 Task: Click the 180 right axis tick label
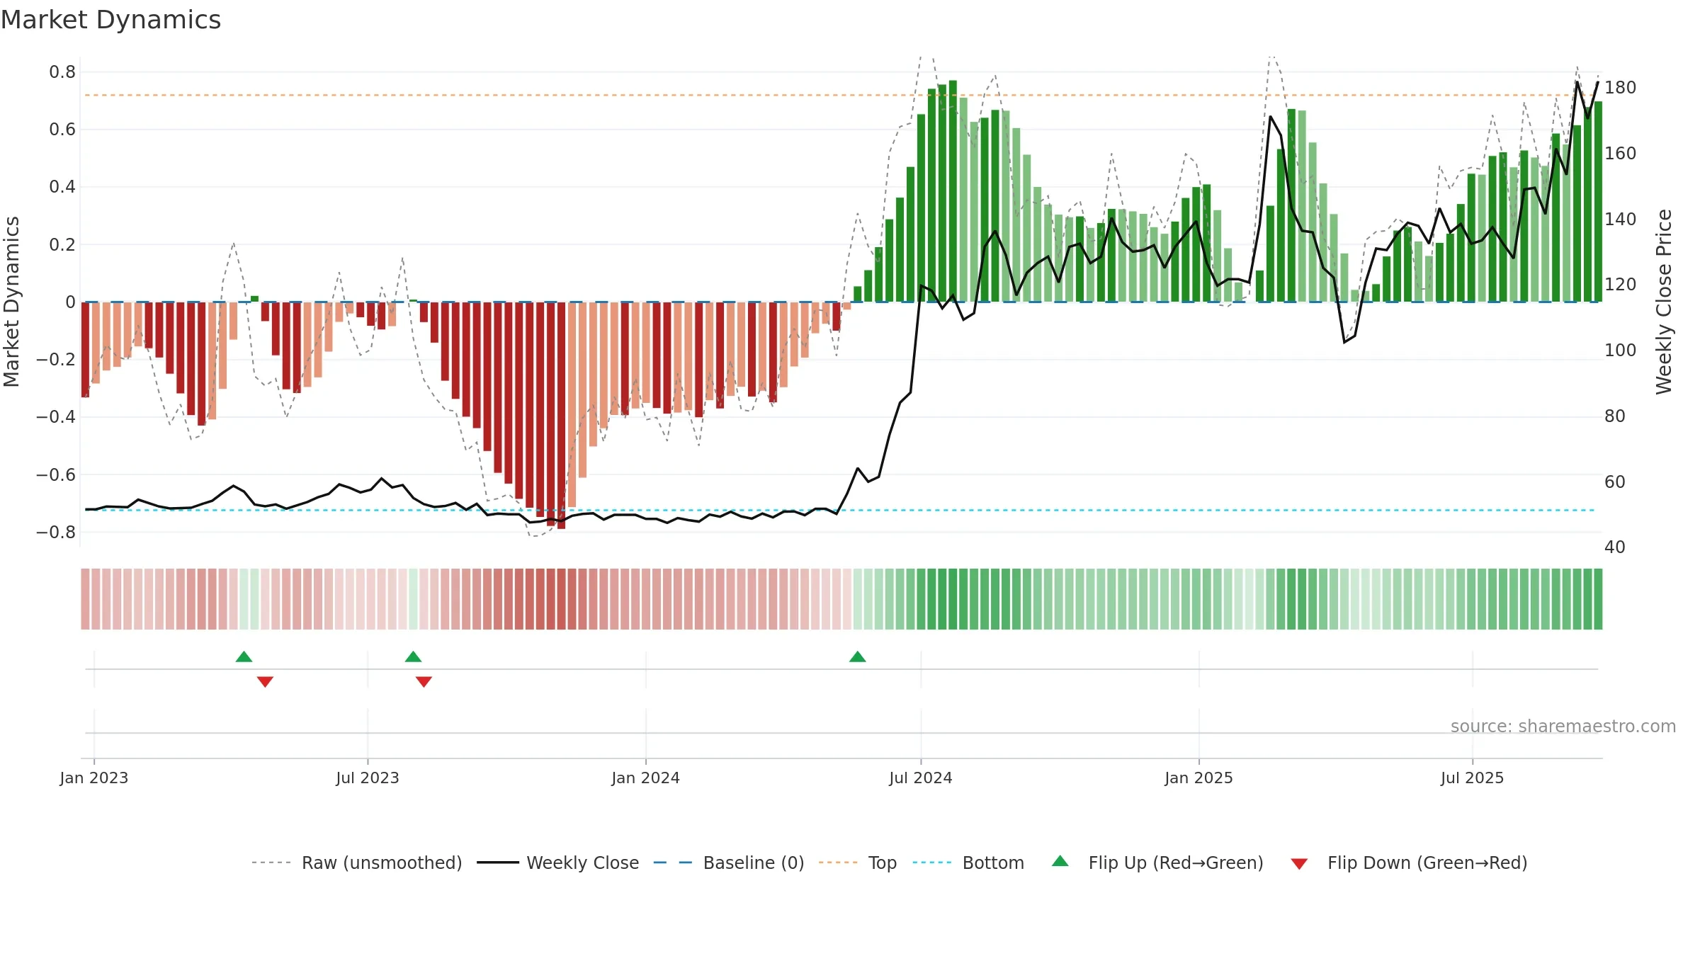(1621, 88)
